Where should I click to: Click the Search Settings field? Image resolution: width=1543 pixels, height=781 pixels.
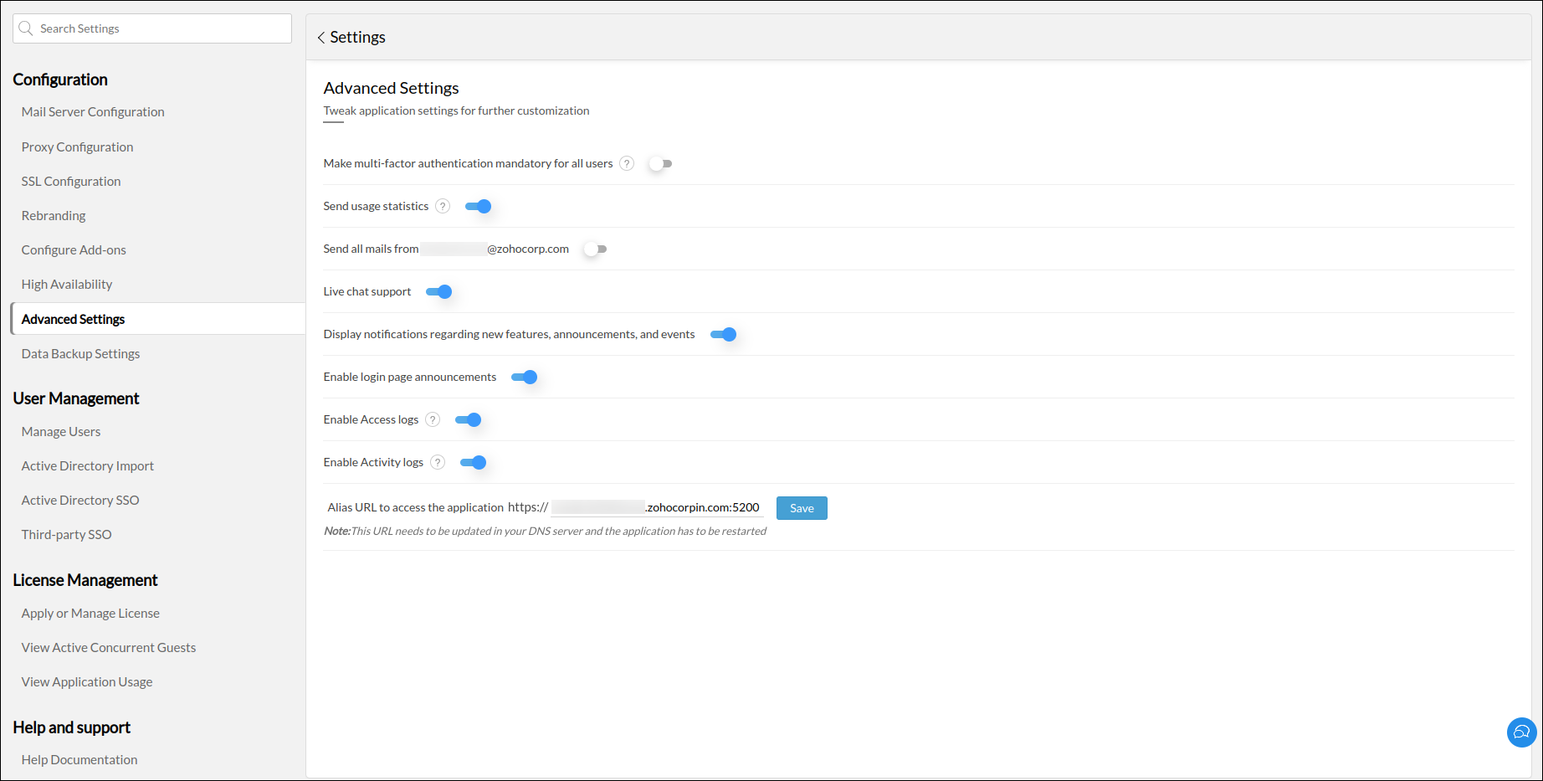pos(159,28)
